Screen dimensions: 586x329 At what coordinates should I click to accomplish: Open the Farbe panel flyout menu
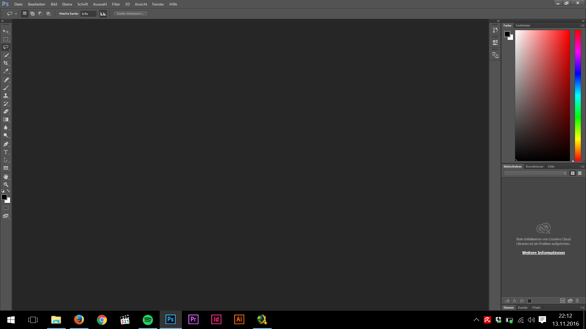[x=582, y=26]
